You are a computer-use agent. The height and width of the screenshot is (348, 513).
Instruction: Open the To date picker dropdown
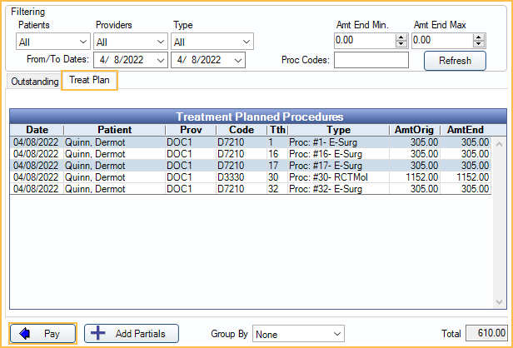click(x=237, y=60)
